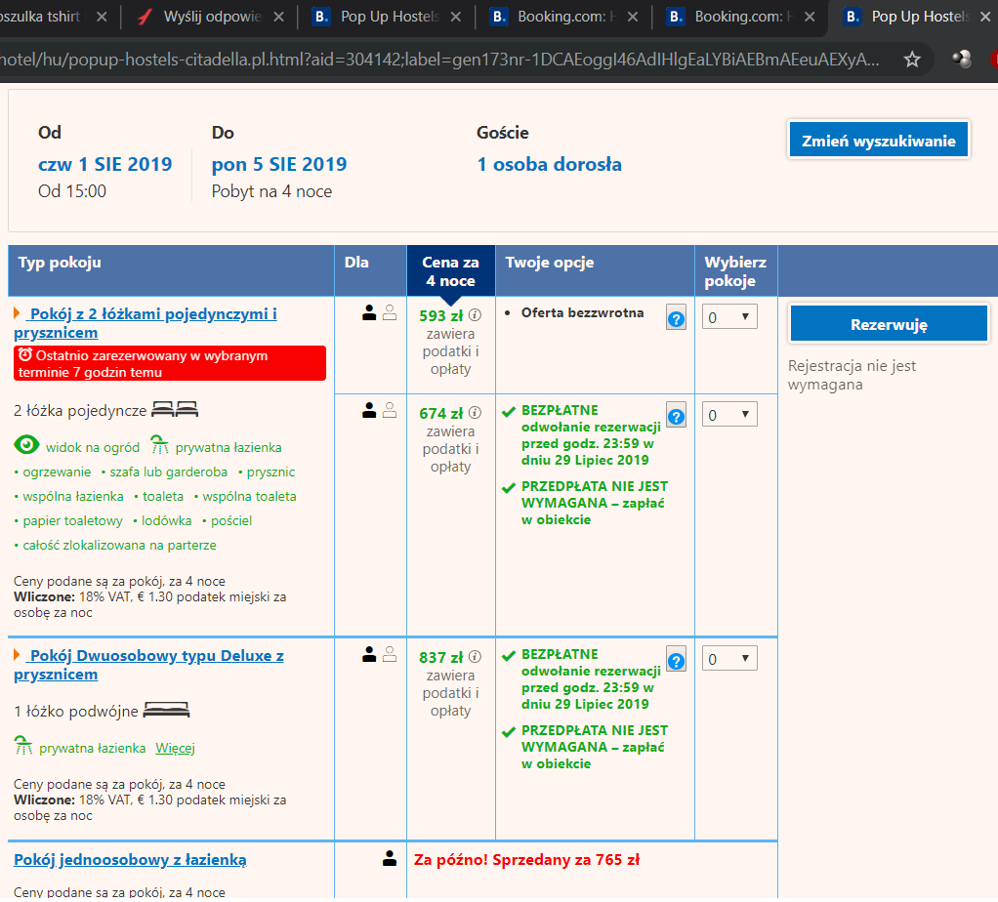
Task: Click the Rezerwuję button
Action: pyautogui.click(x=889, y=324)
